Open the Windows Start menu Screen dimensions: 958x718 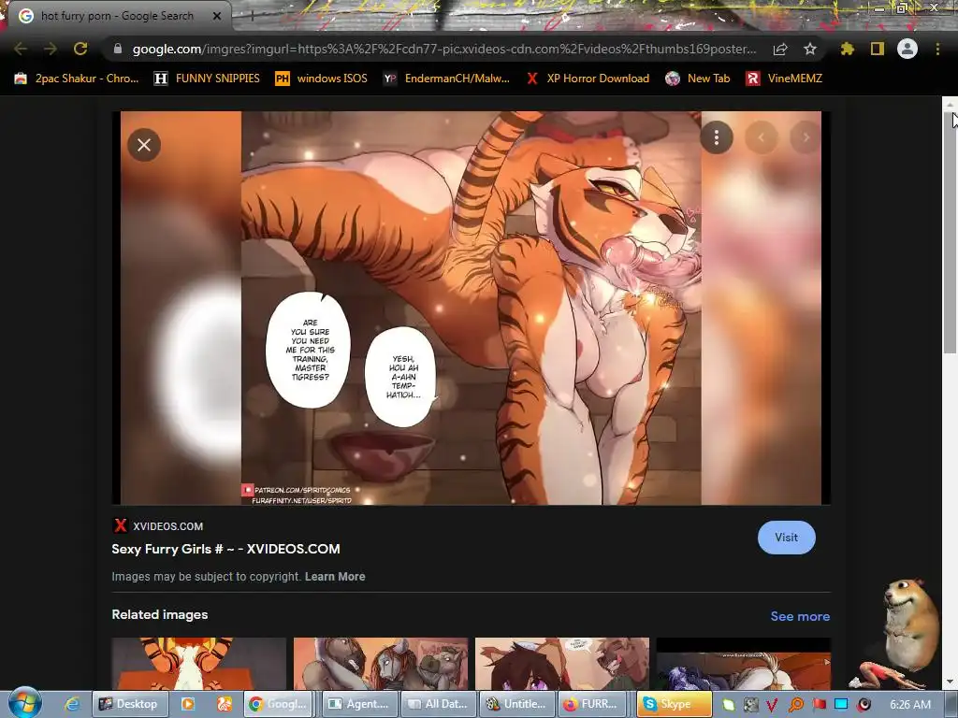click(x=24, y=703)
